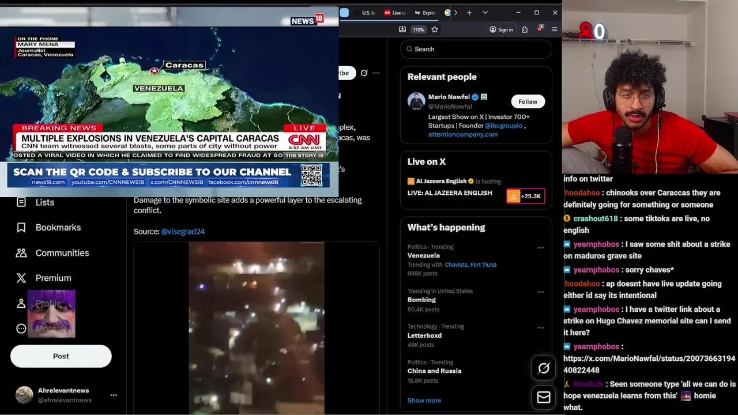The width and height of the screenshot is (738, 415).
Task: Open the Google browser tab
Action: pos(447,13)
